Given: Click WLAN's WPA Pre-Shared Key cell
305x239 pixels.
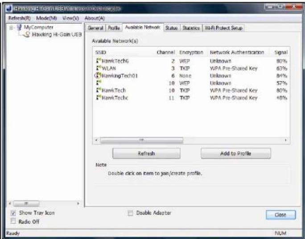Looking at the screenshot, I should coord(234,69).
